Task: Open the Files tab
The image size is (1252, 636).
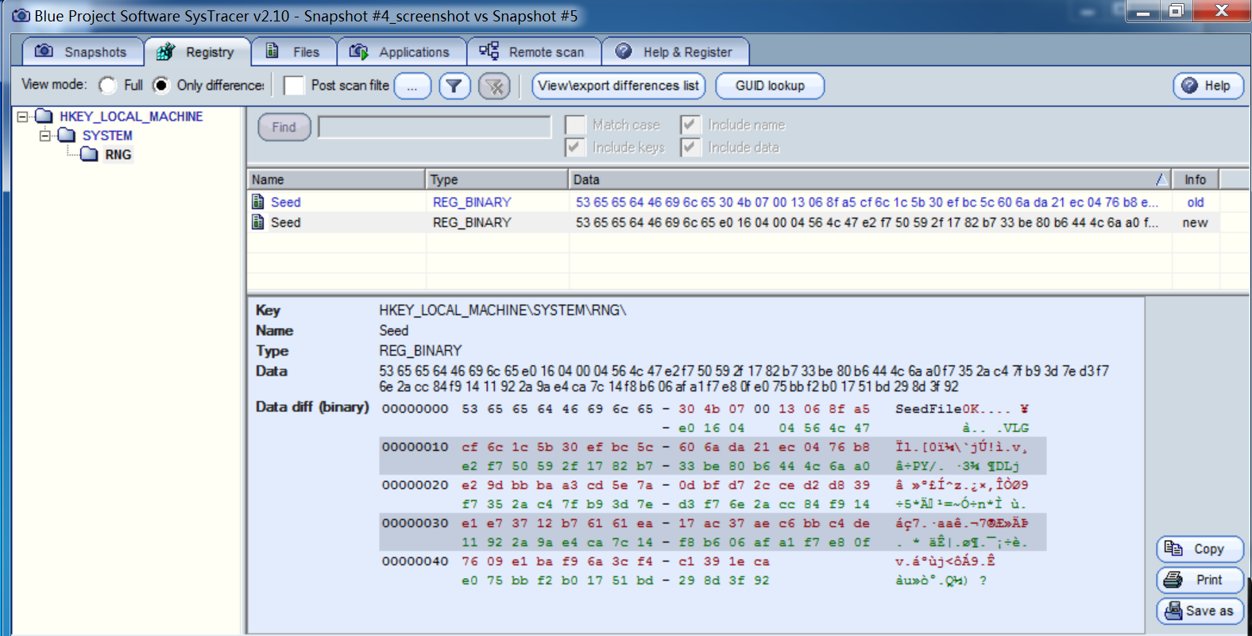Action: [x=294, y=52]
